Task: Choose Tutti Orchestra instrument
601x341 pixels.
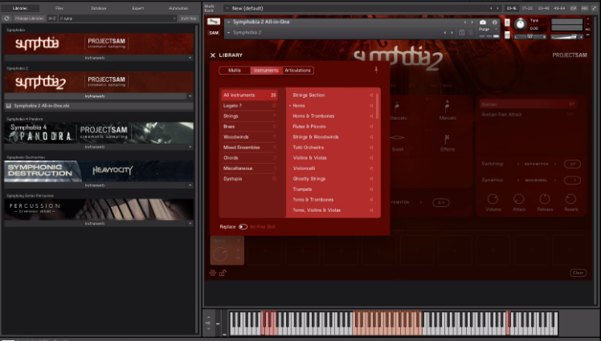Action: click(x=309, y=148)
